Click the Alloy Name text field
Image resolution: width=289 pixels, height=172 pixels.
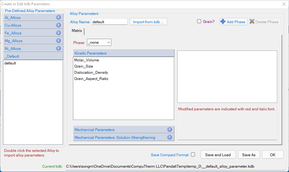(109, 22)
